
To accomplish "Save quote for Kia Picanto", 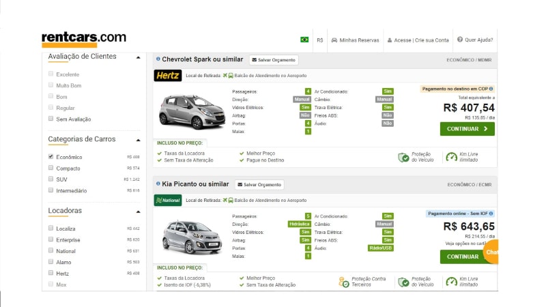I will (259, 184).
